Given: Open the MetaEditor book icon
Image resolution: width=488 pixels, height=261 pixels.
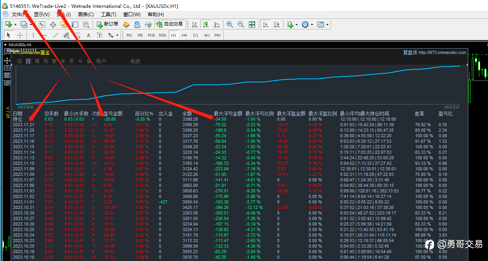Looking at the screenshot, I should (126, 24).
